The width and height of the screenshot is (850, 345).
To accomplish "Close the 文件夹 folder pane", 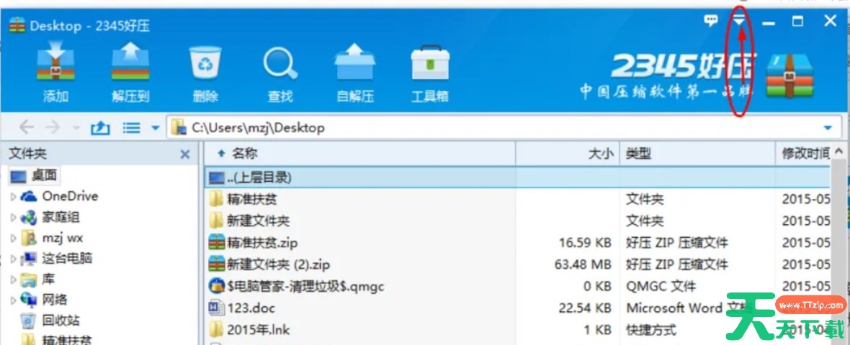I will point(185,155).
